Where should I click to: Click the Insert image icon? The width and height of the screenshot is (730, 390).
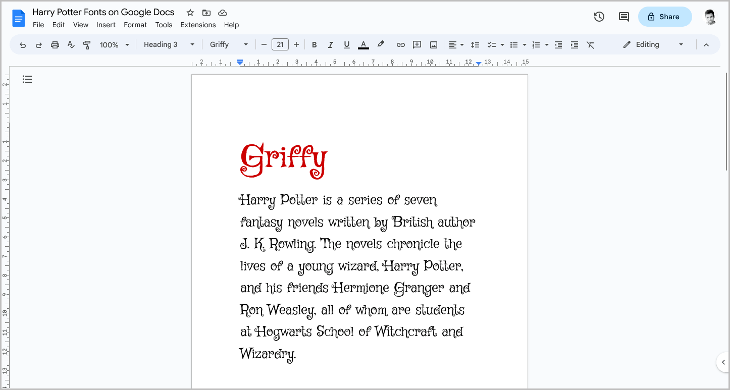[433, 44]
